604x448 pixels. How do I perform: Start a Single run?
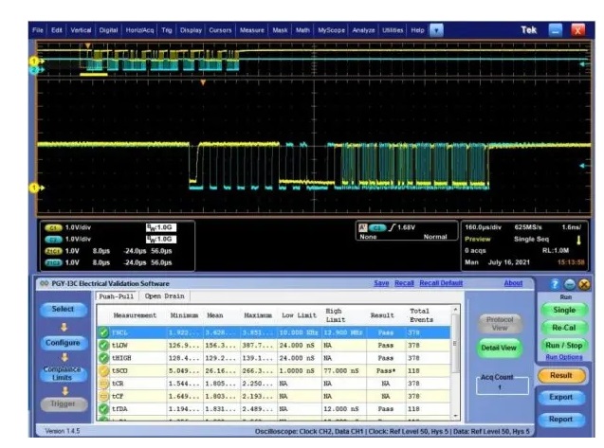click(x=564, y=311)
